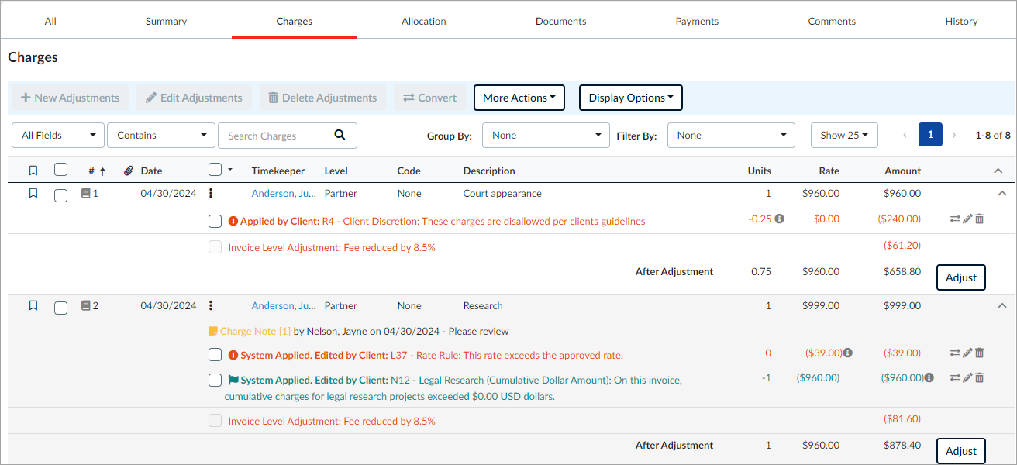Convert the N12 Legal Research adjustment
Screen dimensions: 1017x465
pos(955,377)
